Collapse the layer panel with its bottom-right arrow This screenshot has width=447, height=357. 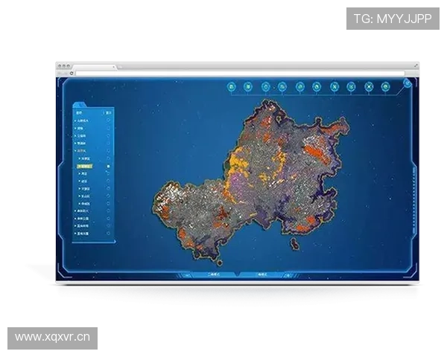pyautogui.click(x=115, y=242)
